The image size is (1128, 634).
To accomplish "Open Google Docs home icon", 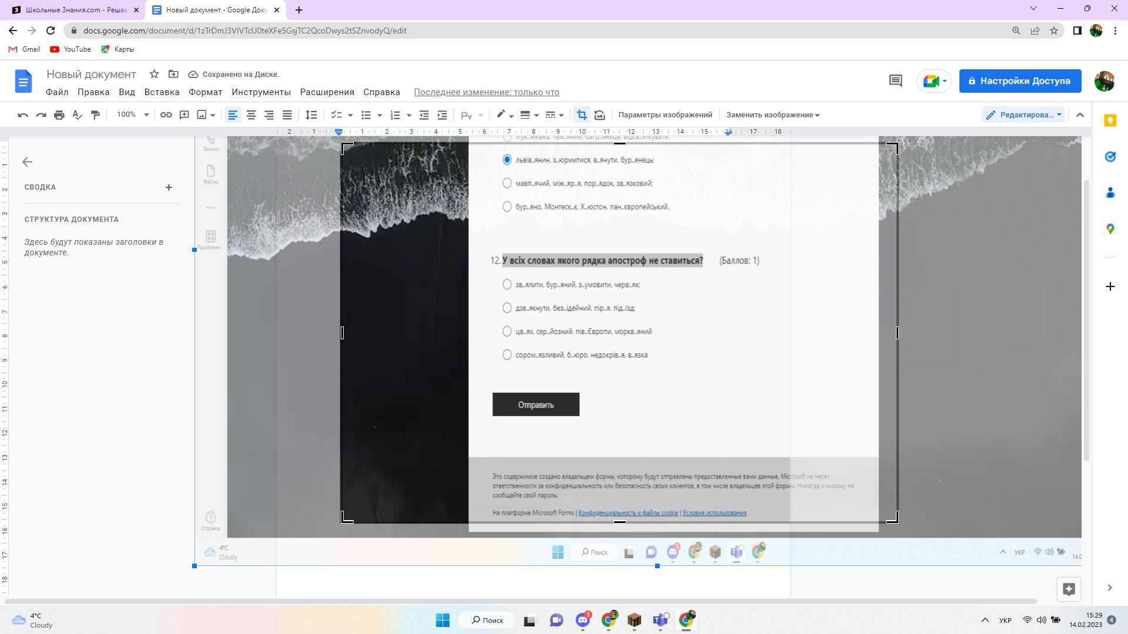I will 23,81.
